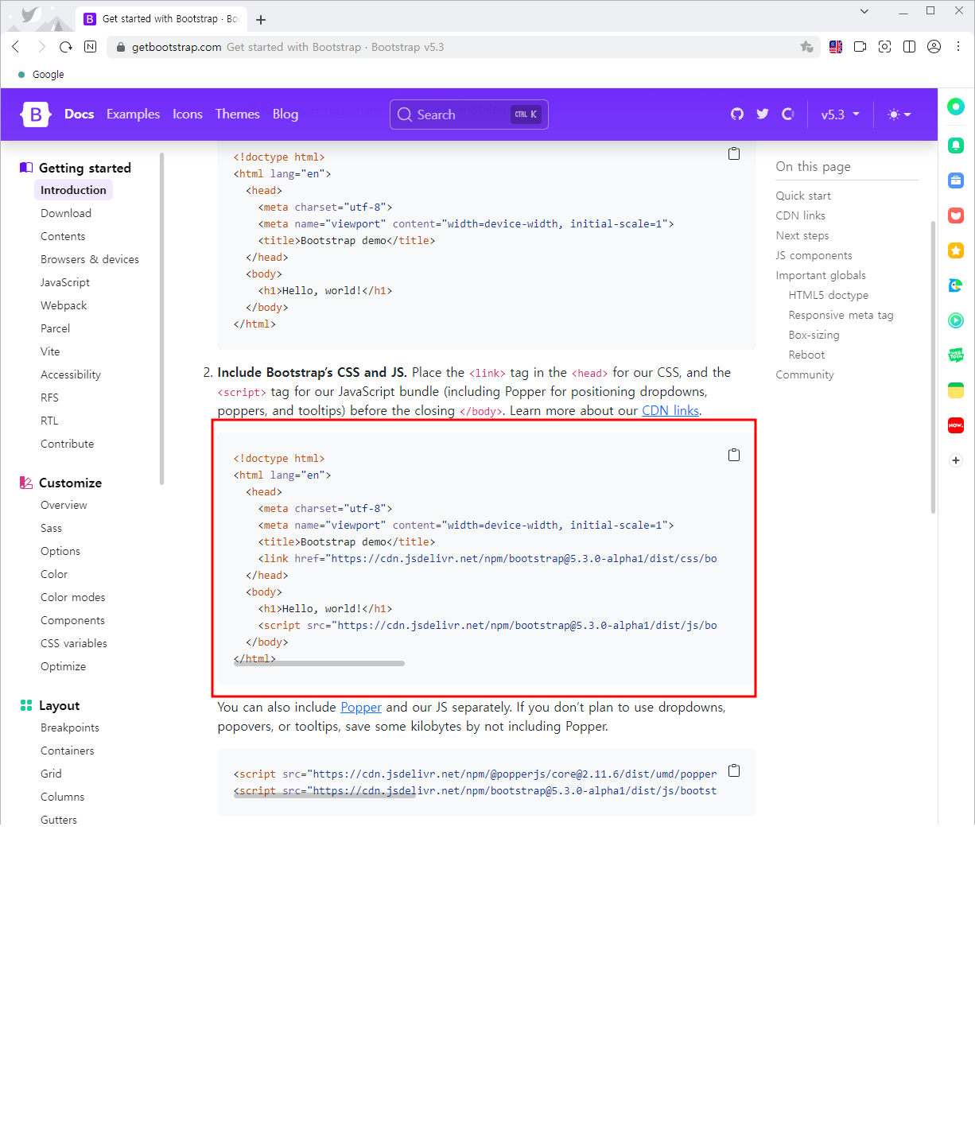Open the Webtoon sidebar icon
Screen dimensions: 975x1129
[x=956, y=355]
